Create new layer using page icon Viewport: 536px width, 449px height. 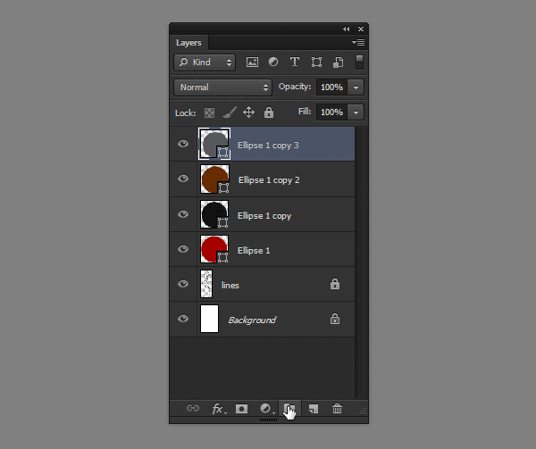[313, 409]
